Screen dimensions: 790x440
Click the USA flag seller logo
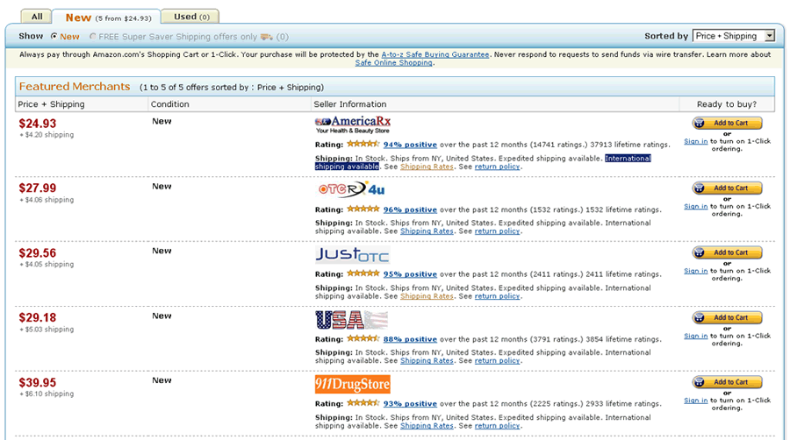351,319
